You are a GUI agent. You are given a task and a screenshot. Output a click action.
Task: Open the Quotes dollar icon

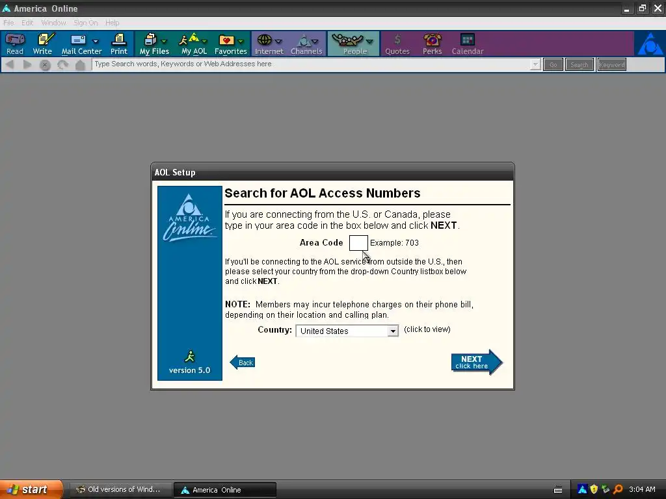point(397,44)
